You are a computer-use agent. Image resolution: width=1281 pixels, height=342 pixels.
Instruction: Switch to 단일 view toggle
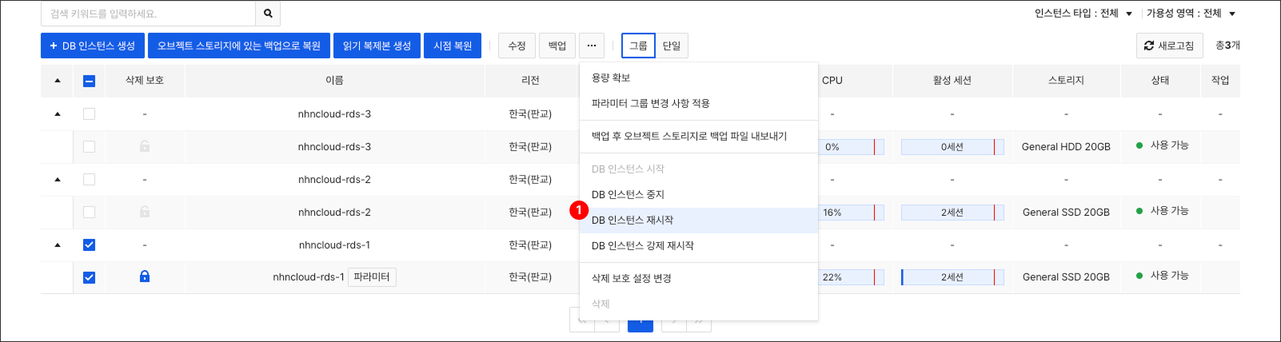click(x=672, y=46)
